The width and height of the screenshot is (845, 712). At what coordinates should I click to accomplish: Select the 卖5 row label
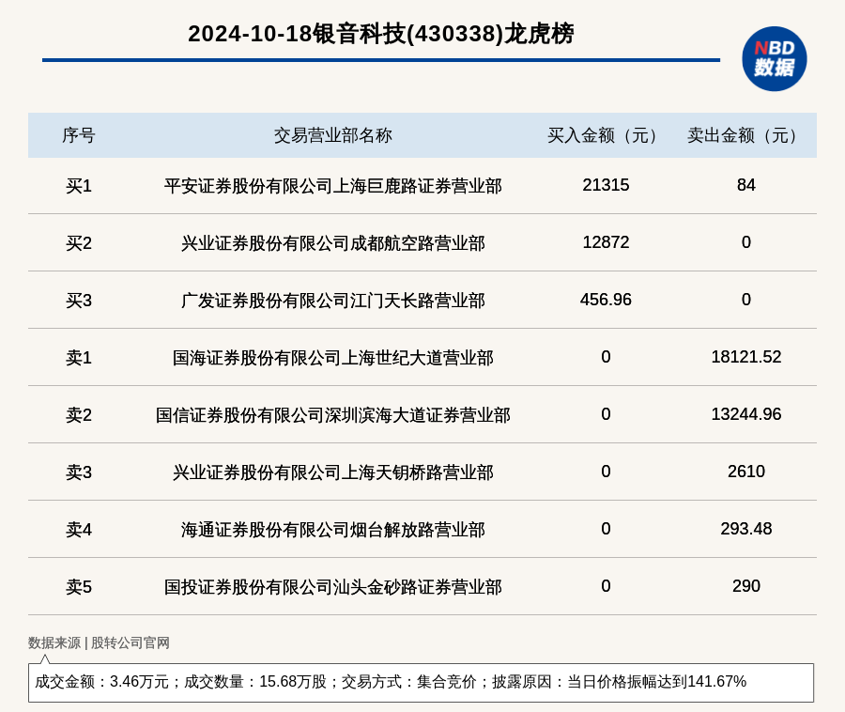pyautogui.click(x=79, y=586)
